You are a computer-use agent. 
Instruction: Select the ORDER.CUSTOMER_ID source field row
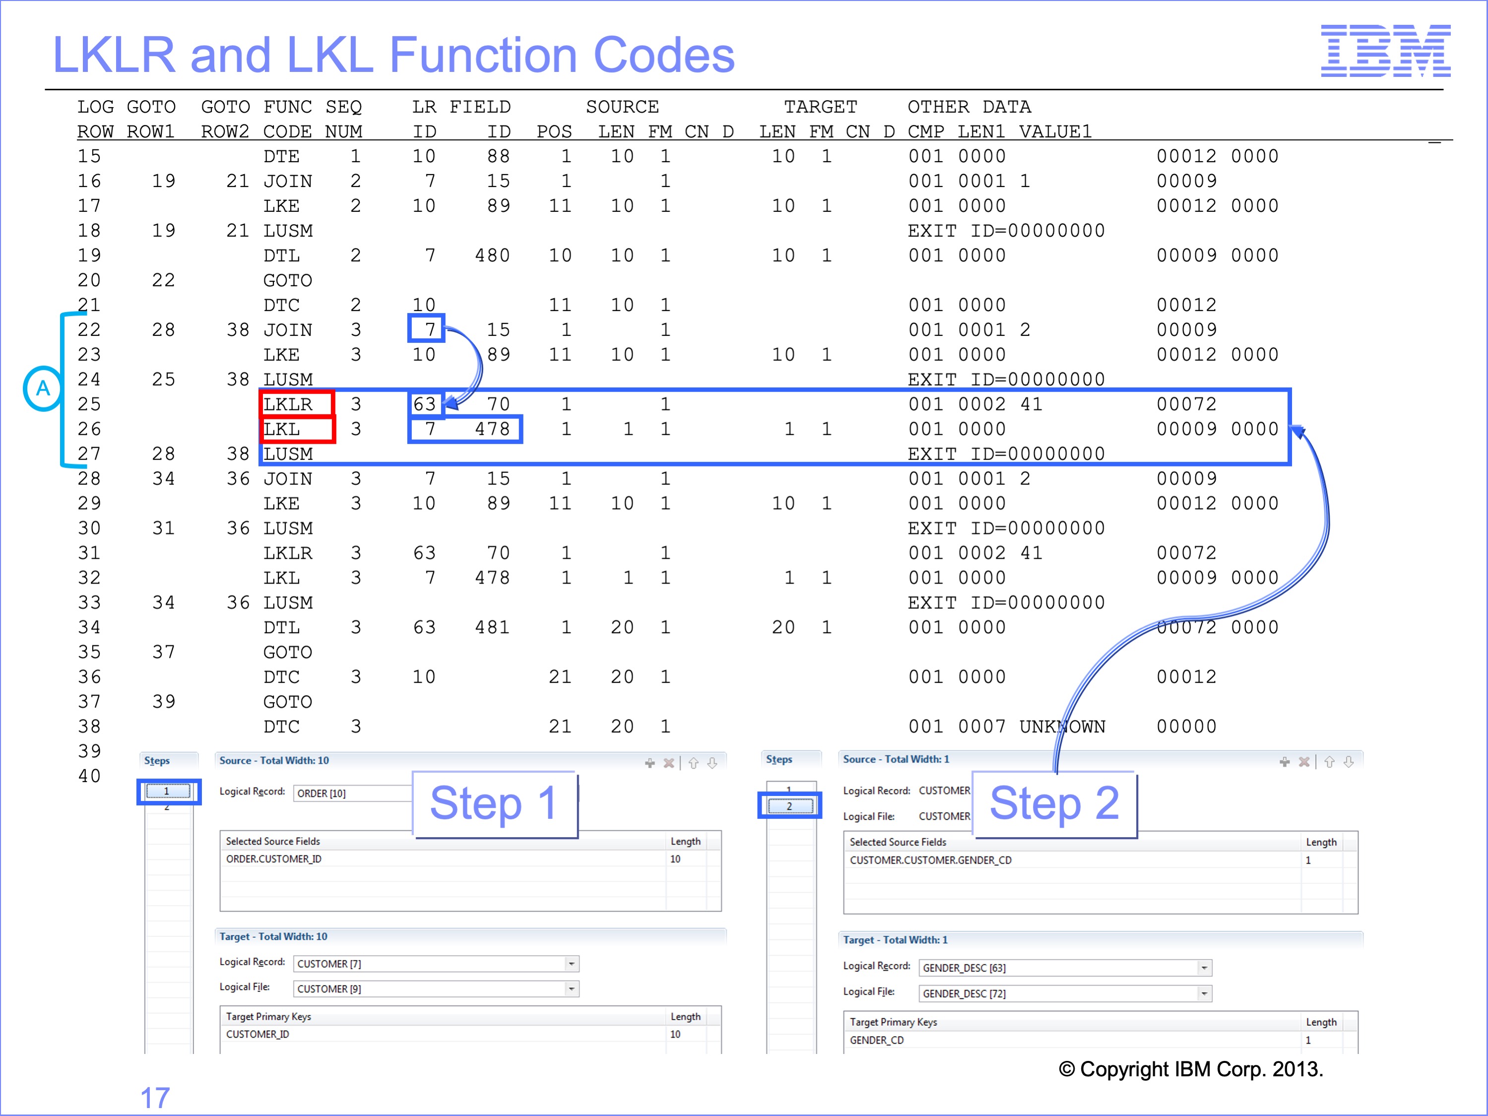[470, 859]
